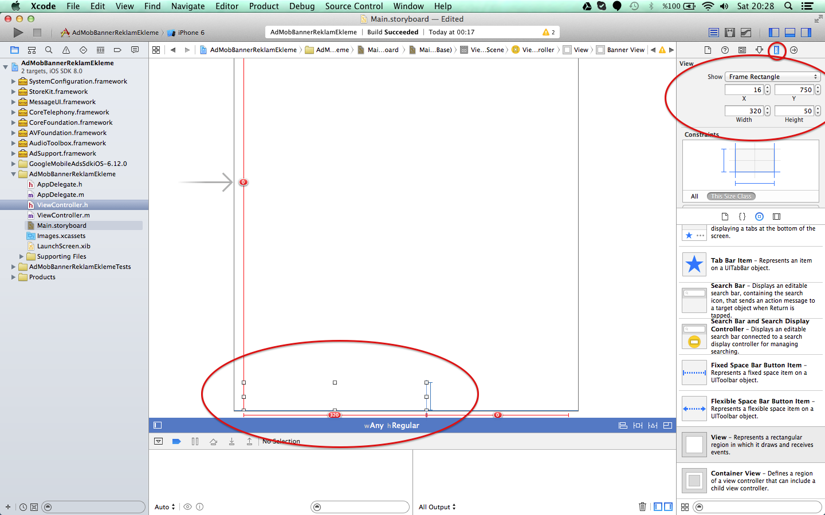
Task: Open the File inspector
Action: [708, 50]
